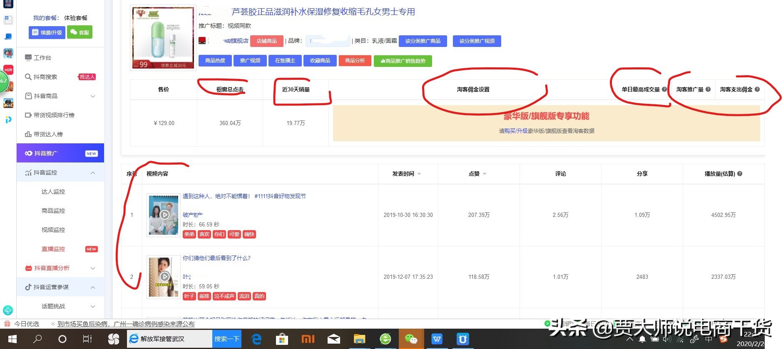Switch to the 商品热度 tab
This screenshot has width=783, height=349.
point(215,61)
